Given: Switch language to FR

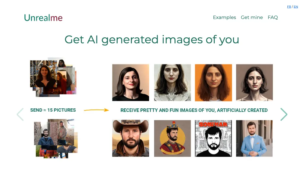Looking at the screenshot, I should click(289, 7).
